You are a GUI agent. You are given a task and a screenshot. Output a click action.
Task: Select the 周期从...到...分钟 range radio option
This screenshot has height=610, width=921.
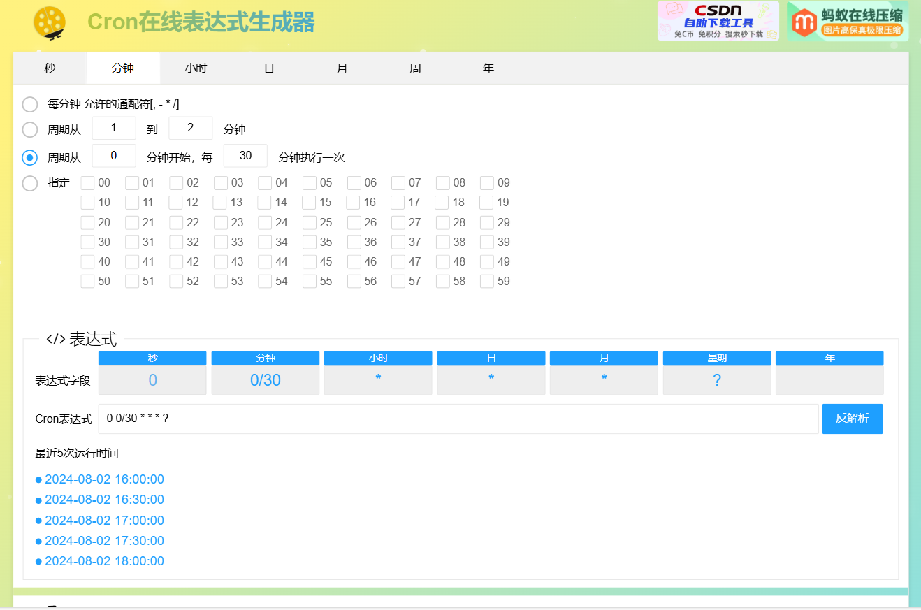[30, 130]
